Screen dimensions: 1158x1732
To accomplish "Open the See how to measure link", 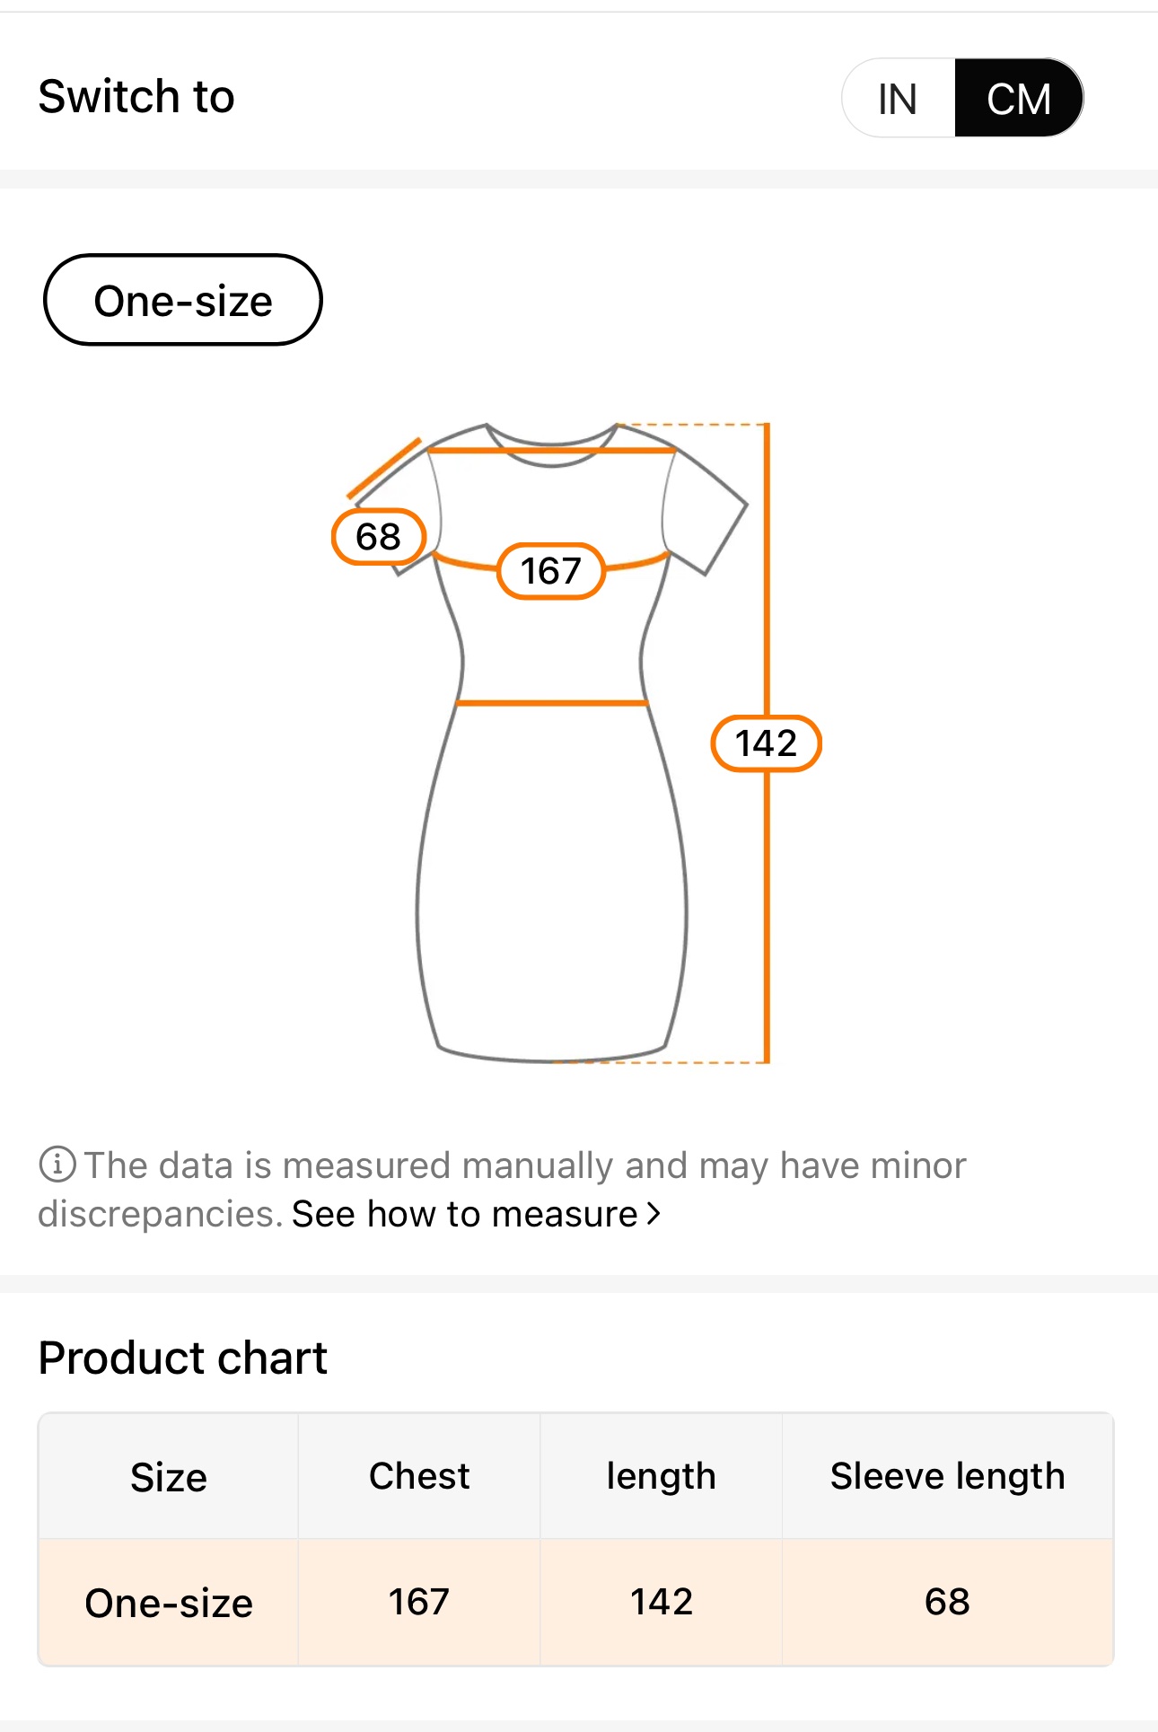I will [x=464, y=1214].
